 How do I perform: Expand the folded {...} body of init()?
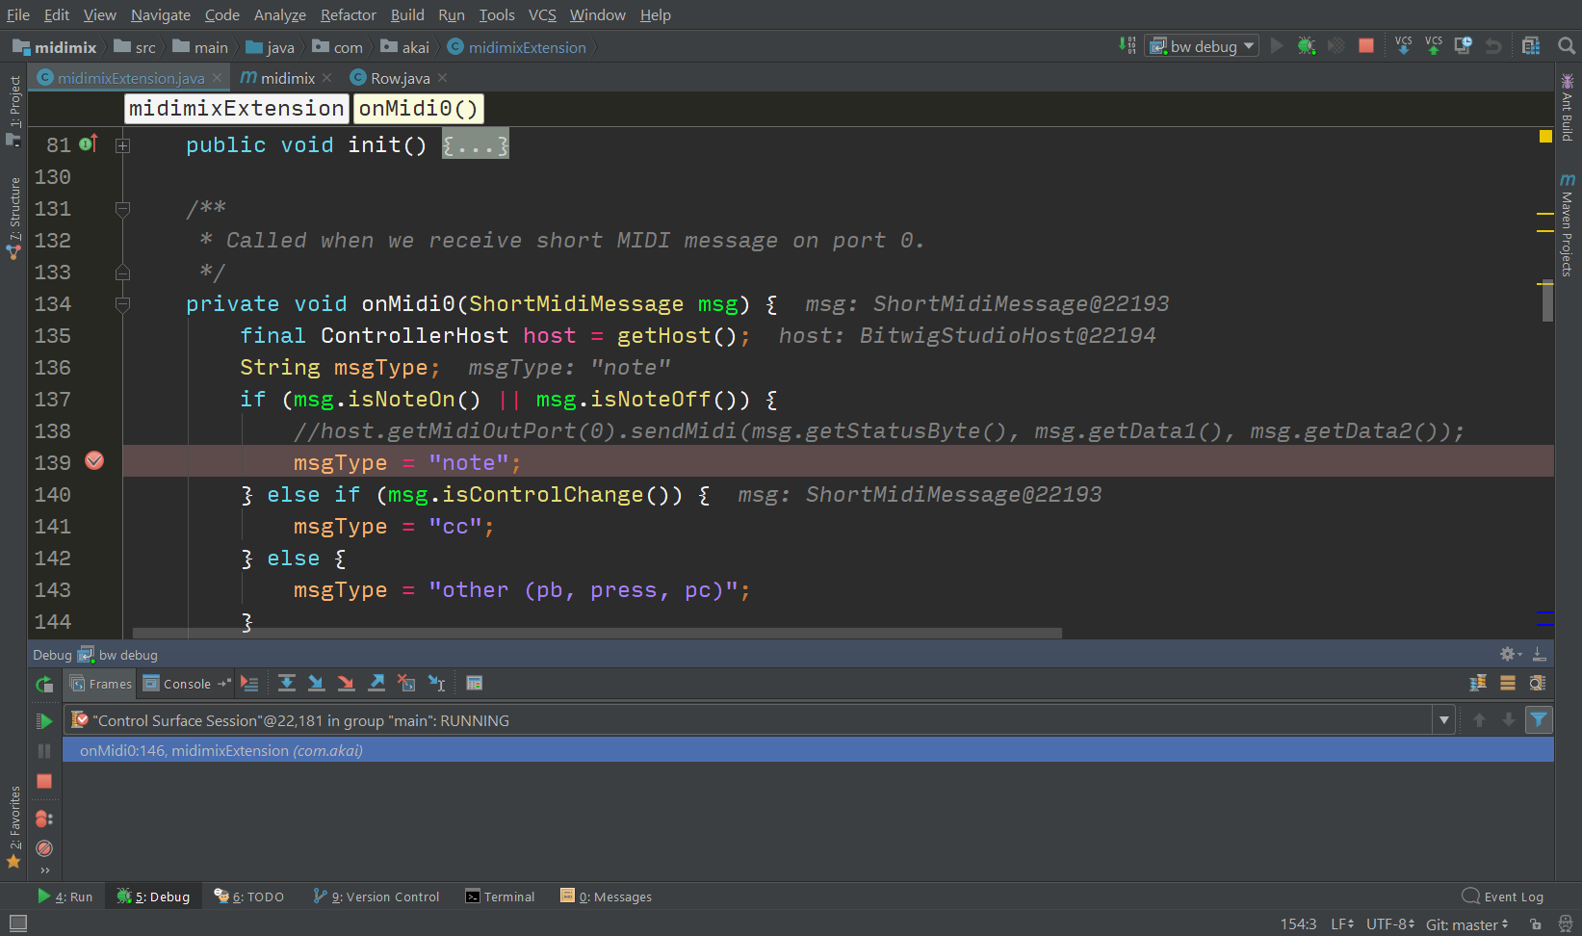click(x=475, y=144)
